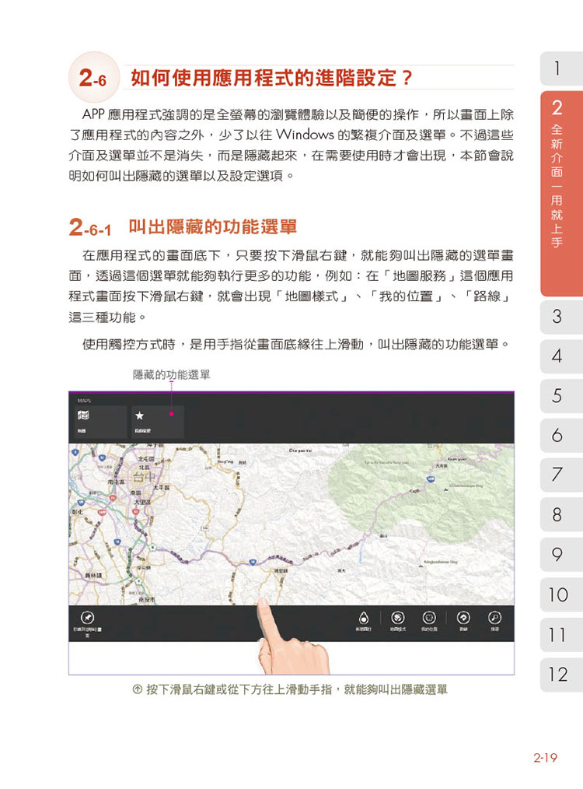Click the 南投市 label on the map

point(147,600)
